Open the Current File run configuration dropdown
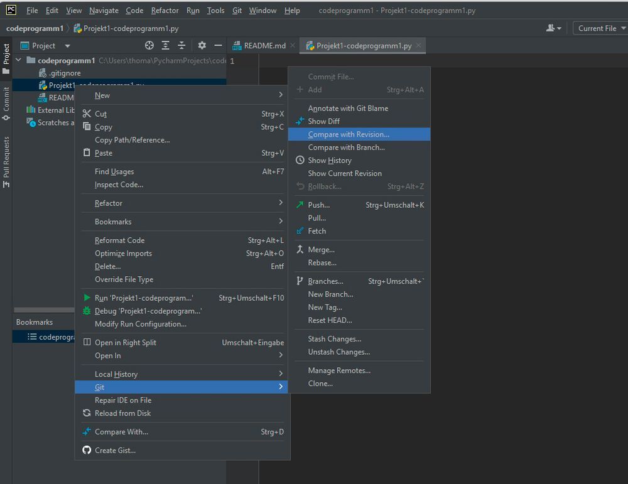 click(600, 28)
